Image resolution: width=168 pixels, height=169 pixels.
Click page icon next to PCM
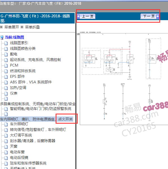click(x=6, y=65)
